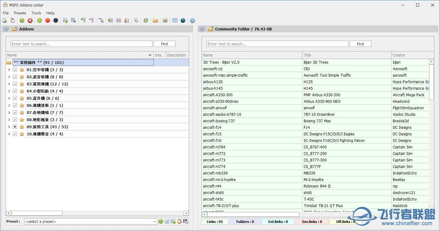The height and width of the screenshot is (231, 440).
Task: Click the Community Folder search text field
Action: pyautogui.click(x=277, y=44)
